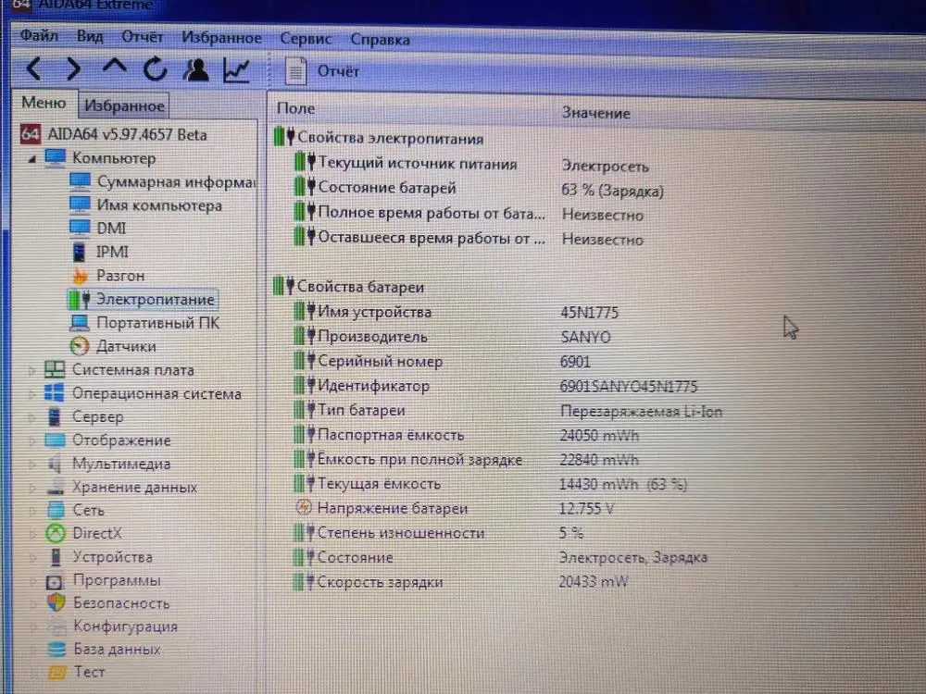Switch to the Избранное panel tab
The height and width of the screenshot is (694, 926).
124,105
